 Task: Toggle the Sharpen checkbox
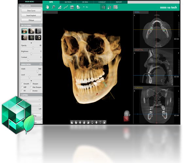click(31, 84)
